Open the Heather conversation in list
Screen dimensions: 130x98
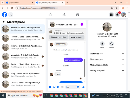[23, 29]
